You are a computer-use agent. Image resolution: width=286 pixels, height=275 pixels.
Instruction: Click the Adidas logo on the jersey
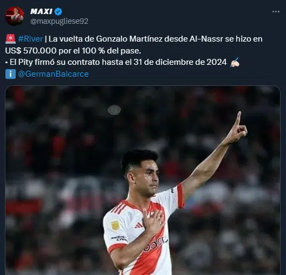click(139, 225)
